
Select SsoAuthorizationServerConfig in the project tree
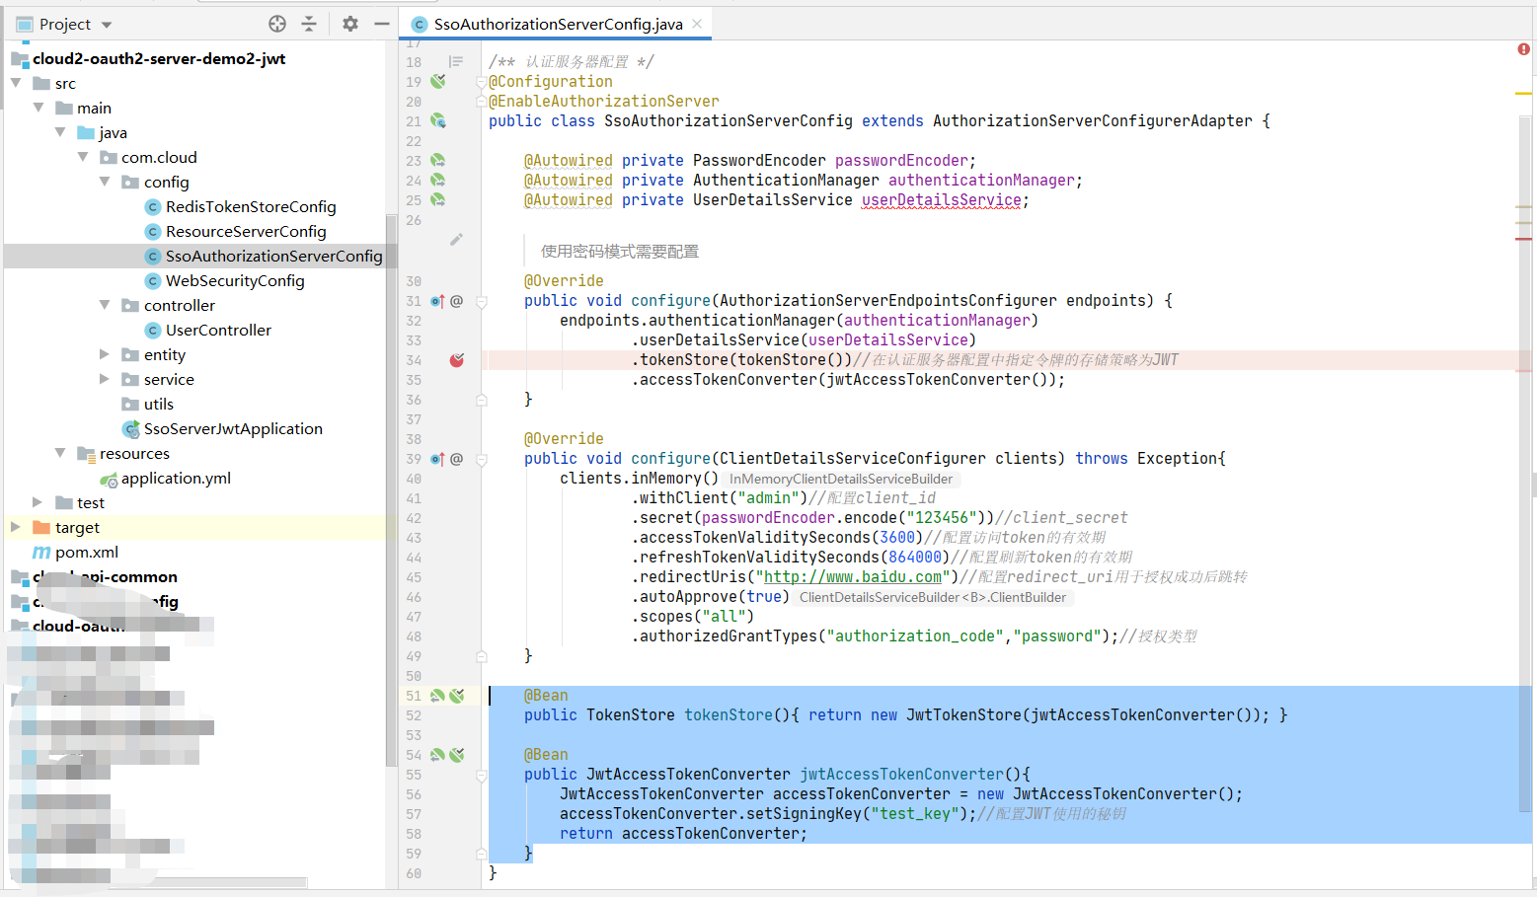(x=273, y=256)
